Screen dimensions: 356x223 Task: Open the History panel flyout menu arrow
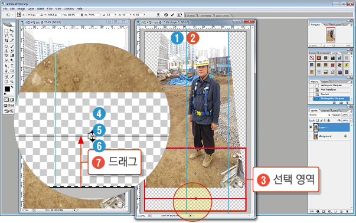tap(351, 81)
